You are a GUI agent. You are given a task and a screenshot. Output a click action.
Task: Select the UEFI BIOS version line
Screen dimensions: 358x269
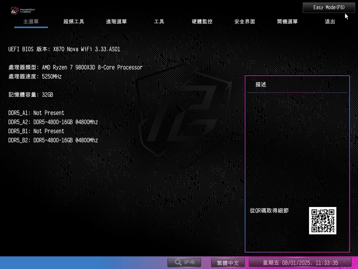[64, 49]
